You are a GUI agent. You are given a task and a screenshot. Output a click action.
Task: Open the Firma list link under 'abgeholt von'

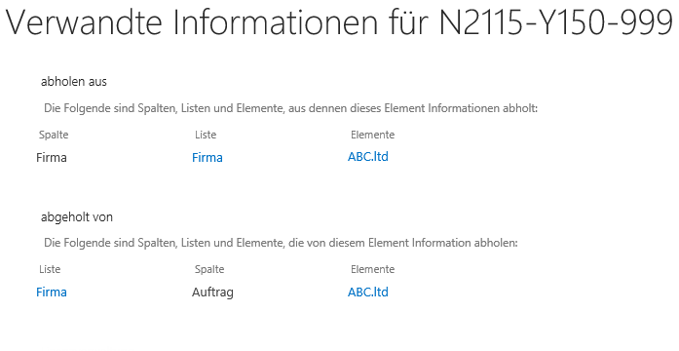(51, 292)
